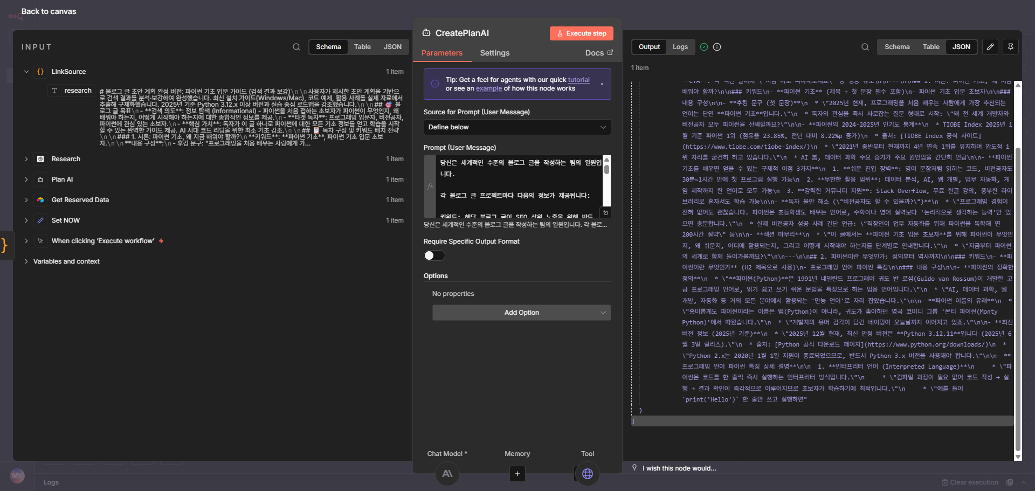Click the info icon in tip banner
Image resolution: width=1035 pixels, height=491 pixels.
435,84
